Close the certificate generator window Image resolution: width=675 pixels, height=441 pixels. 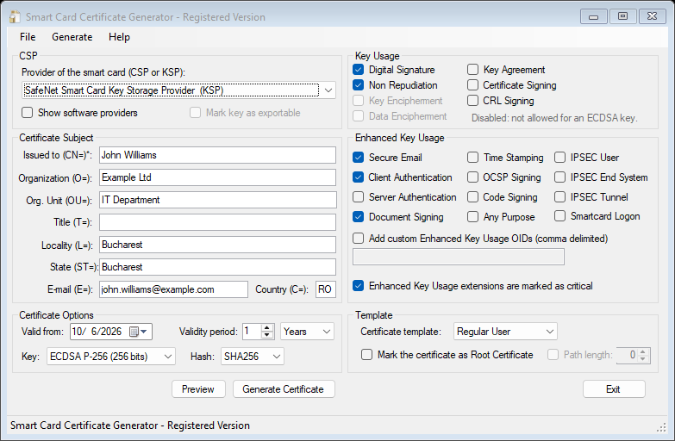pyautogui.click(x=652, y=16)
